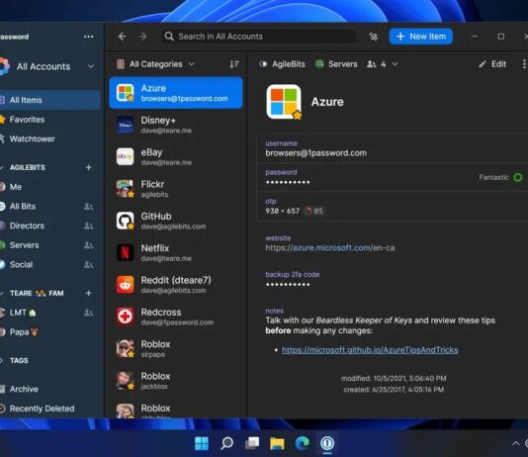The height and width of the screenshot is (457, 528).
Task: Open Windows Start menu on taskbar
Action: click(202, 443)
